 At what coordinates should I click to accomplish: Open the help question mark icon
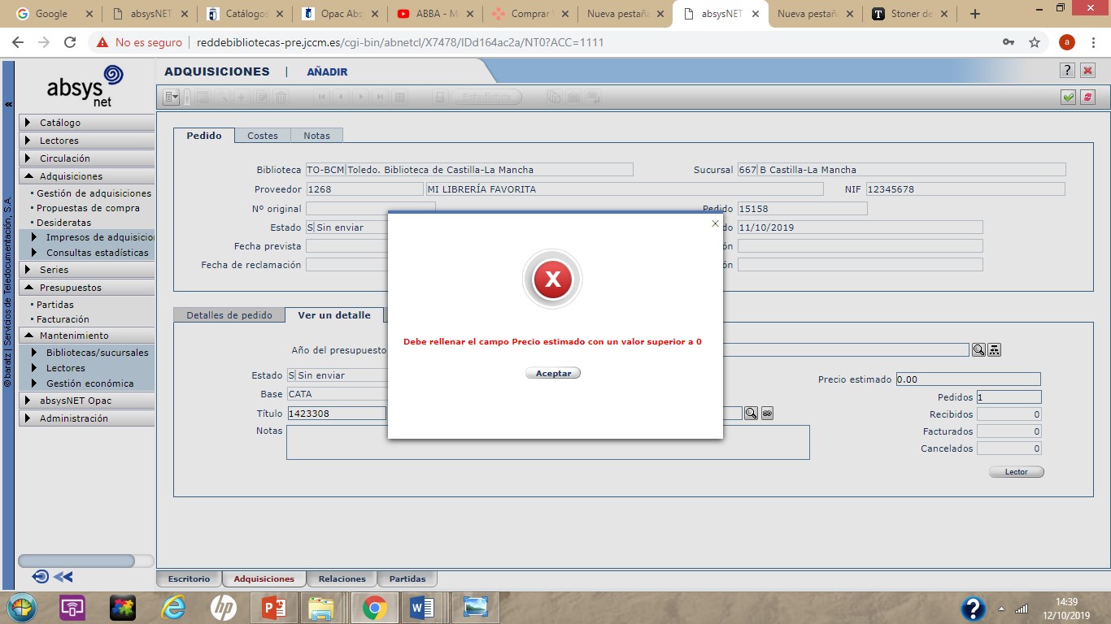pyautogui.click(x=1068, y=71)
